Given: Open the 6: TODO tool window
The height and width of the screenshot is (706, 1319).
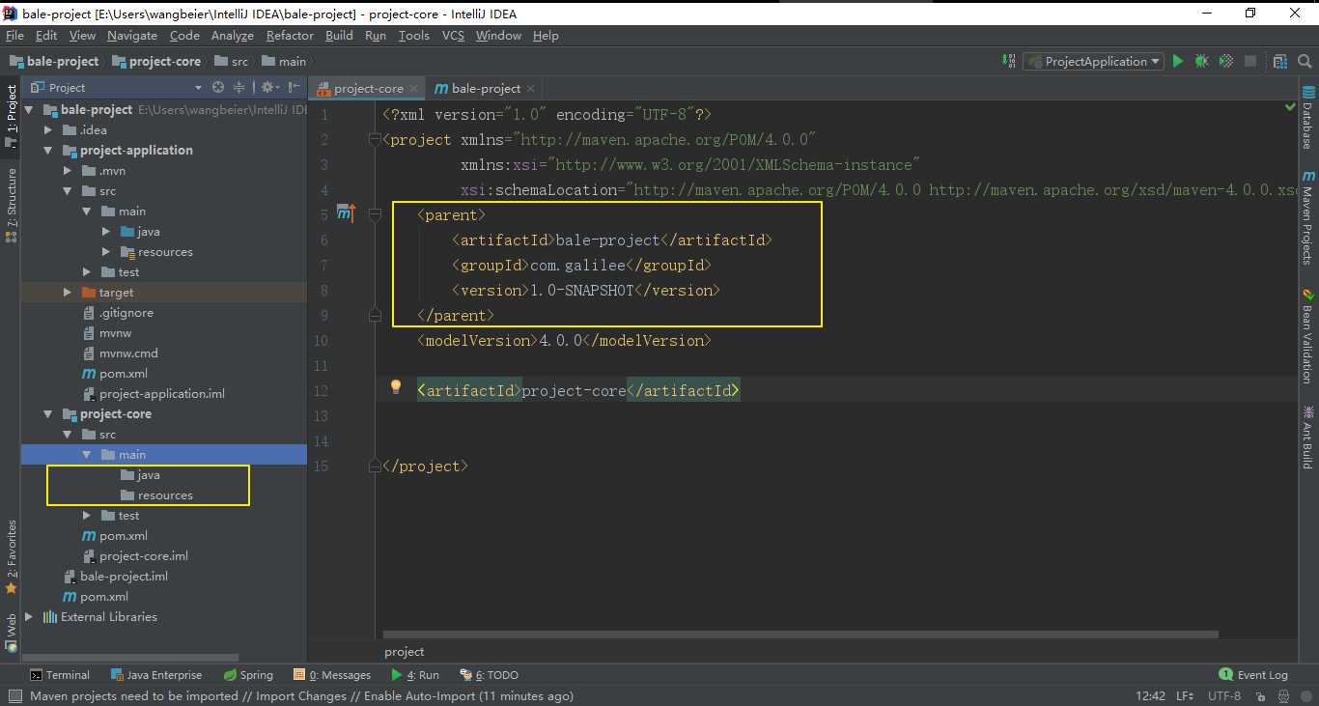Looking at the screenshot, I should (491, 675).
